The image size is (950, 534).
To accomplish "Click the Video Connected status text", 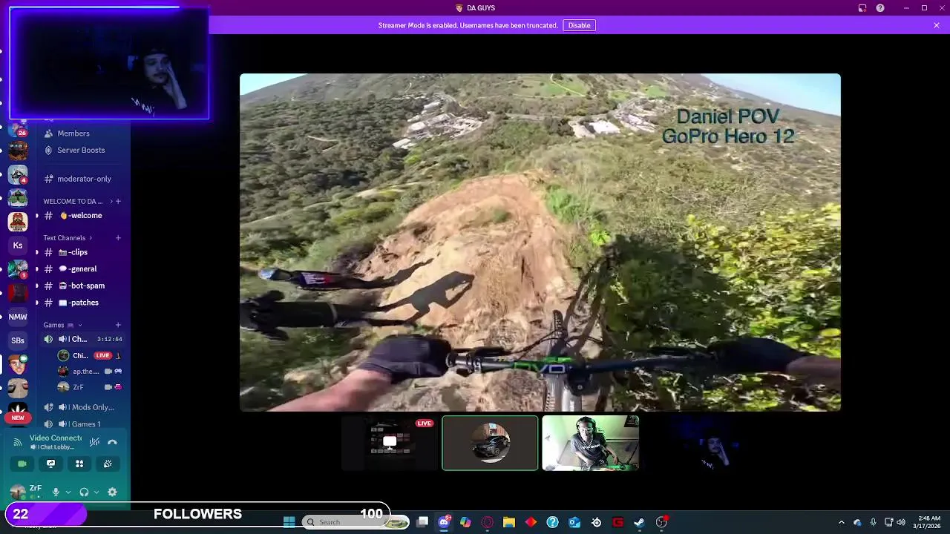I will [56, 438].
